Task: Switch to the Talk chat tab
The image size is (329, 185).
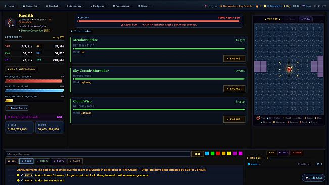Action: pyautogui.click(x=26, y=161)
